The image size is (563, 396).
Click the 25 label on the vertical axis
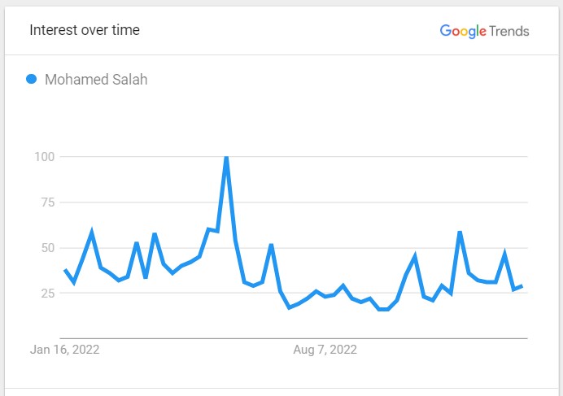point(48,293)
